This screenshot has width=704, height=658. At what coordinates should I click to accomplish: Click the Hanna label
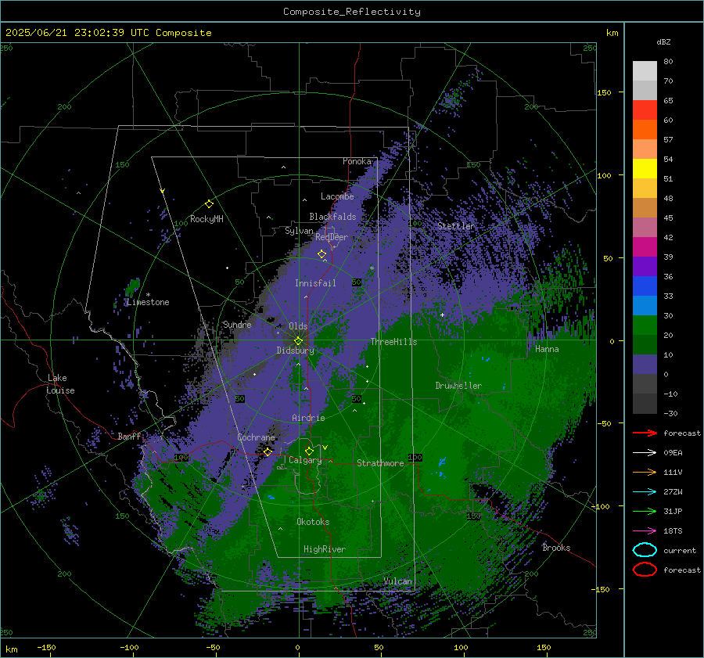click(x=547, y=348)
